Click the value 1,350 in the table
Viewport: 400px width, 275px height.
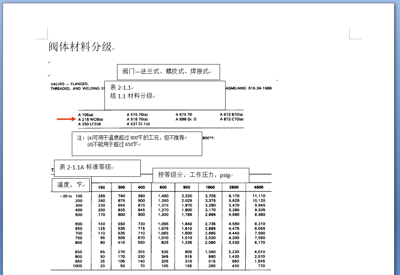pyautogui.click(x=163, y=201)
